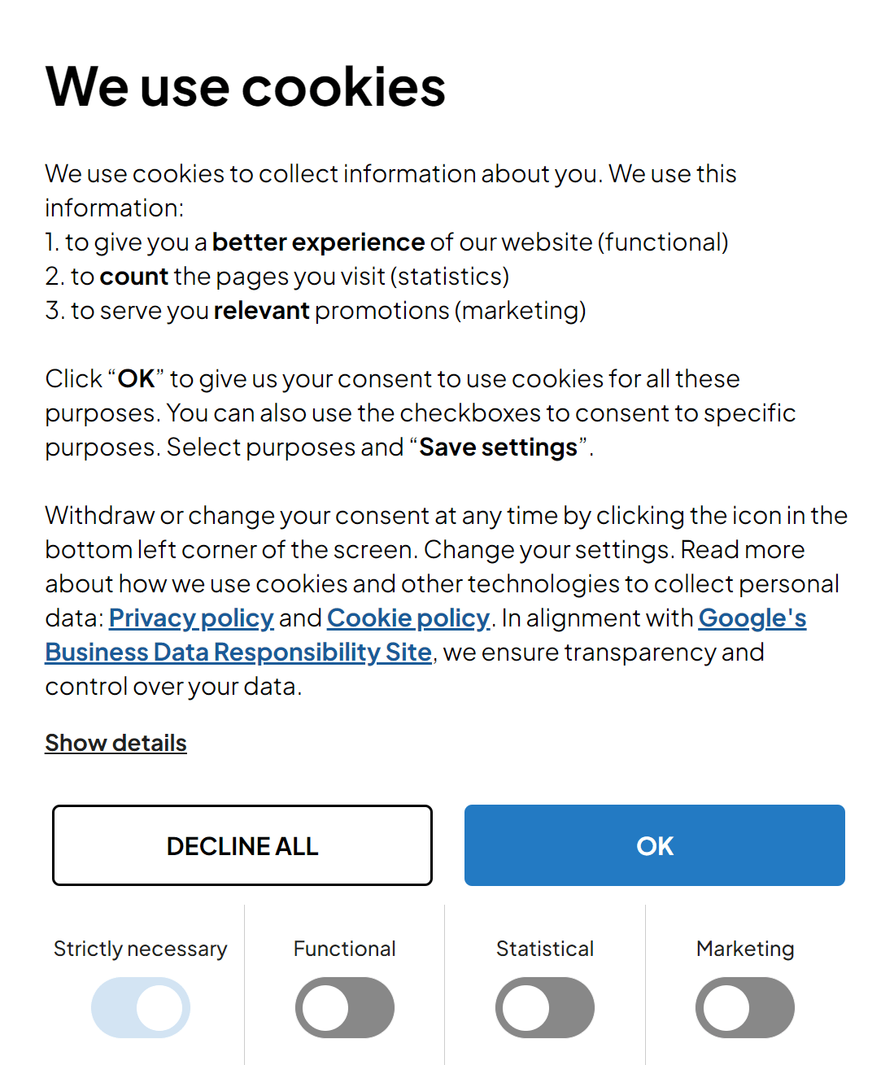Click the Statistical category heading

coord(545,948)
